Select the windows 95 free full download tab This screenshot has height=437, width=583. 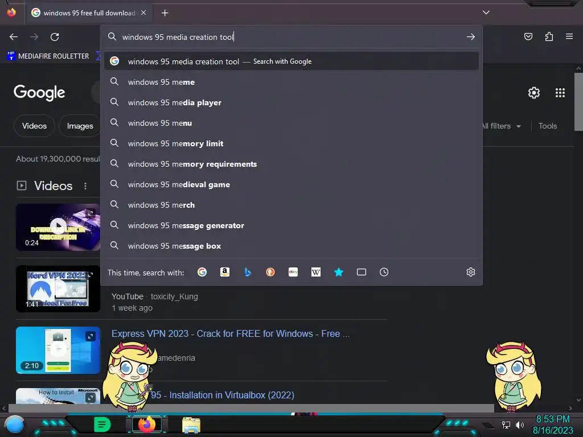88,13
